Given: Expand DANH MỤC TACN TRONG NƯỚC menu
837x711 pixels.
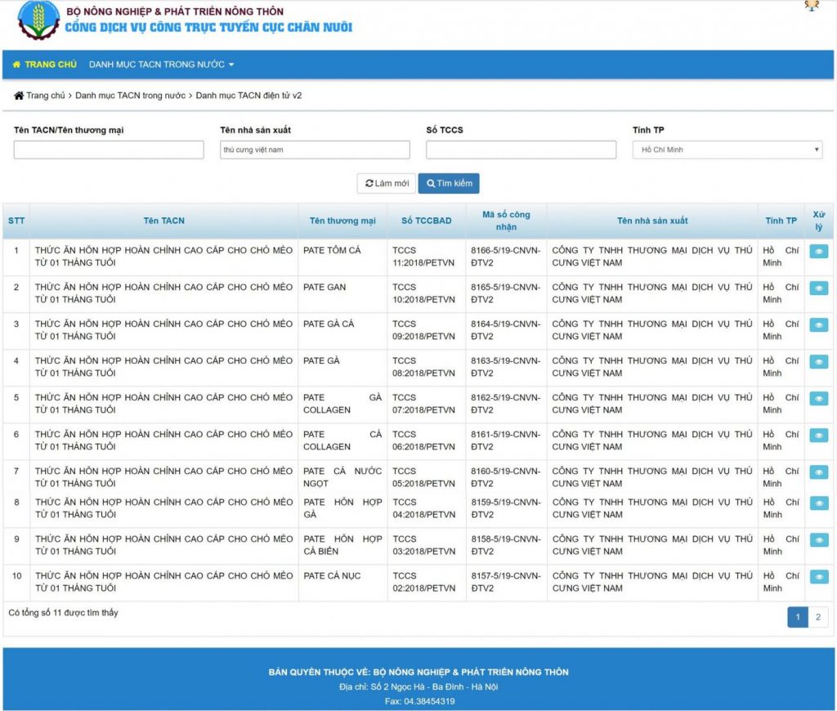Looking at the screenshot, I should [161, 65].
